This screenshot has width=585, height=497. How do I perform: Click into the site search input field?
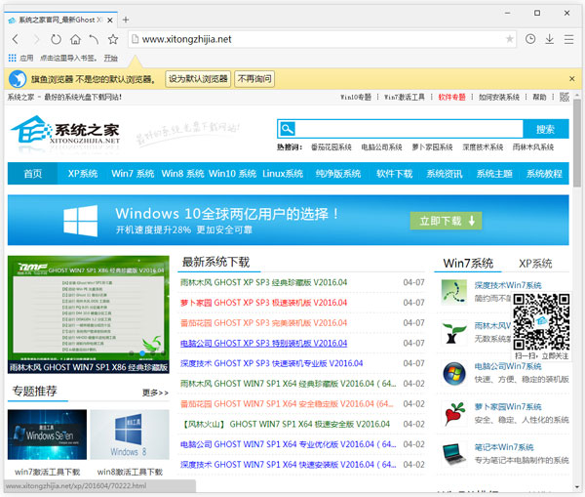click(x=409, y=129)
